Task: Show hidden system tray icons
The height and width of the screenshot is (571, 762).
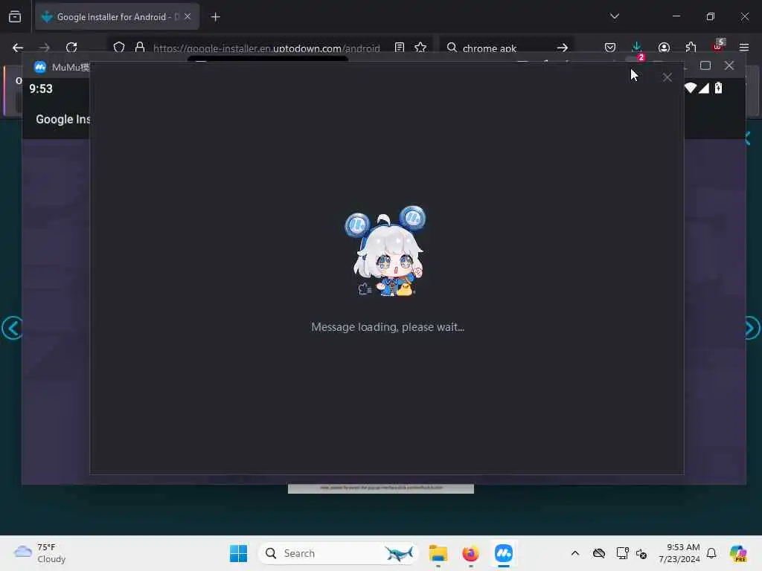Action: [575, 553]
